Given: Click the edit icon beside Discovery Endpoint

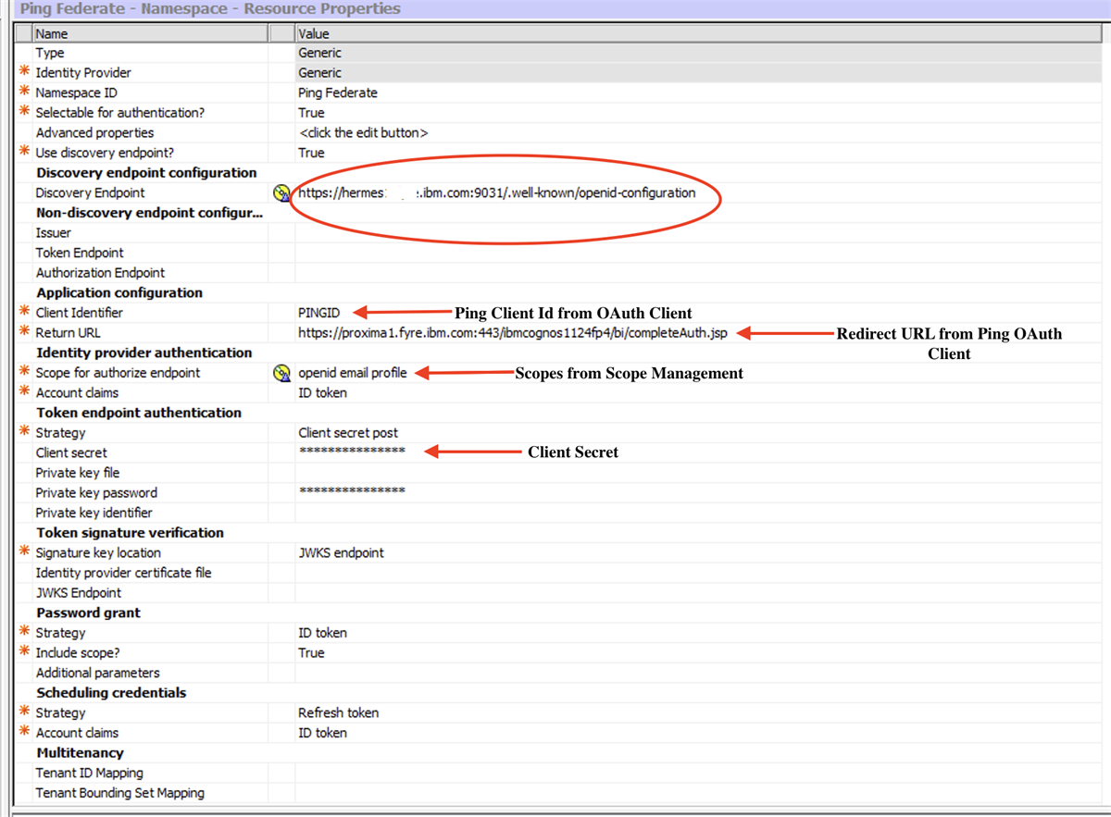Looking at the screenshot, I should point(281,193).
